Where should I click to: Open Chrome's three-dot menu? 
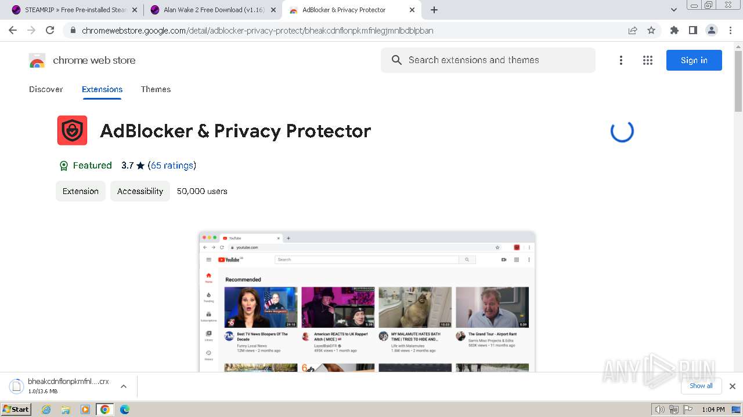730,31
